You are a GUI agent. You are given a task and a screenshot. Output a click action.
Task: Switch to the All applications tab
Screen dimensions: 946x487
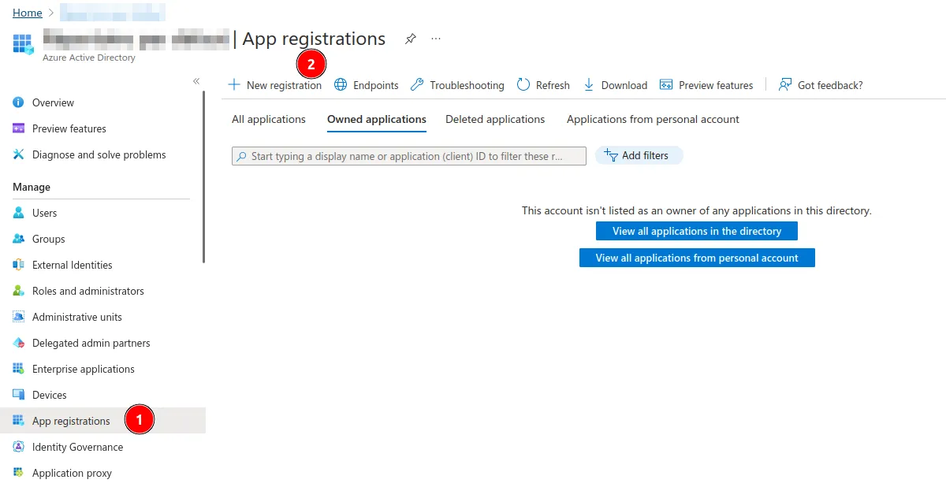[x=268, y=120]
